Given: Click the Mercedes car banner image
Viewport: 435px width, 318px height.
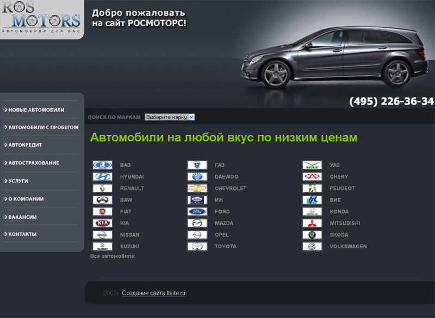Looking at the screenshot, I should [334, 57].
